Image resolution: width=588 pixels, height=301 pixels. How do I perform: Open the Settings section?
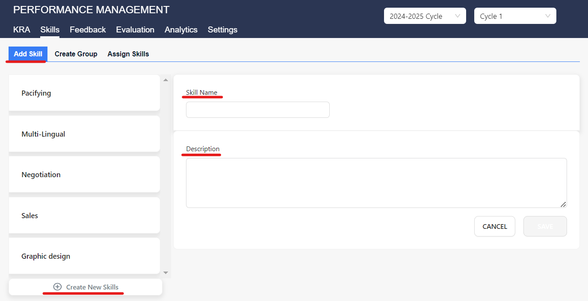(x=222, y=29)
